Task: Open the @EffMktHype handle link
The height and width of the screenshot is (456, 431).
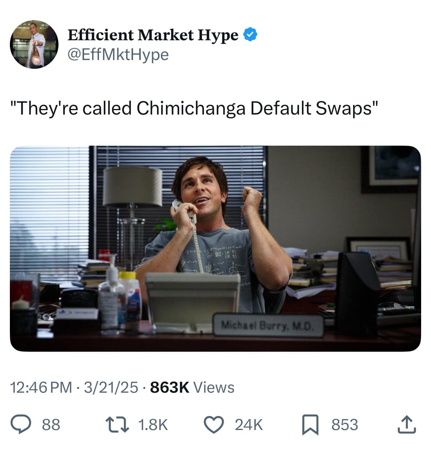Action: click(x=118, y=55)
